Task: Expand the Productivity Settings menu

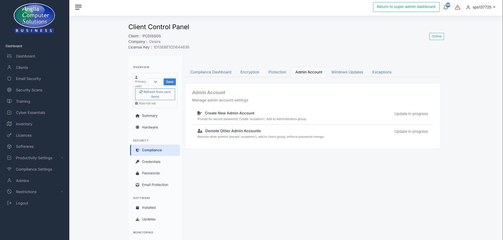Action: tap(34, 158)
